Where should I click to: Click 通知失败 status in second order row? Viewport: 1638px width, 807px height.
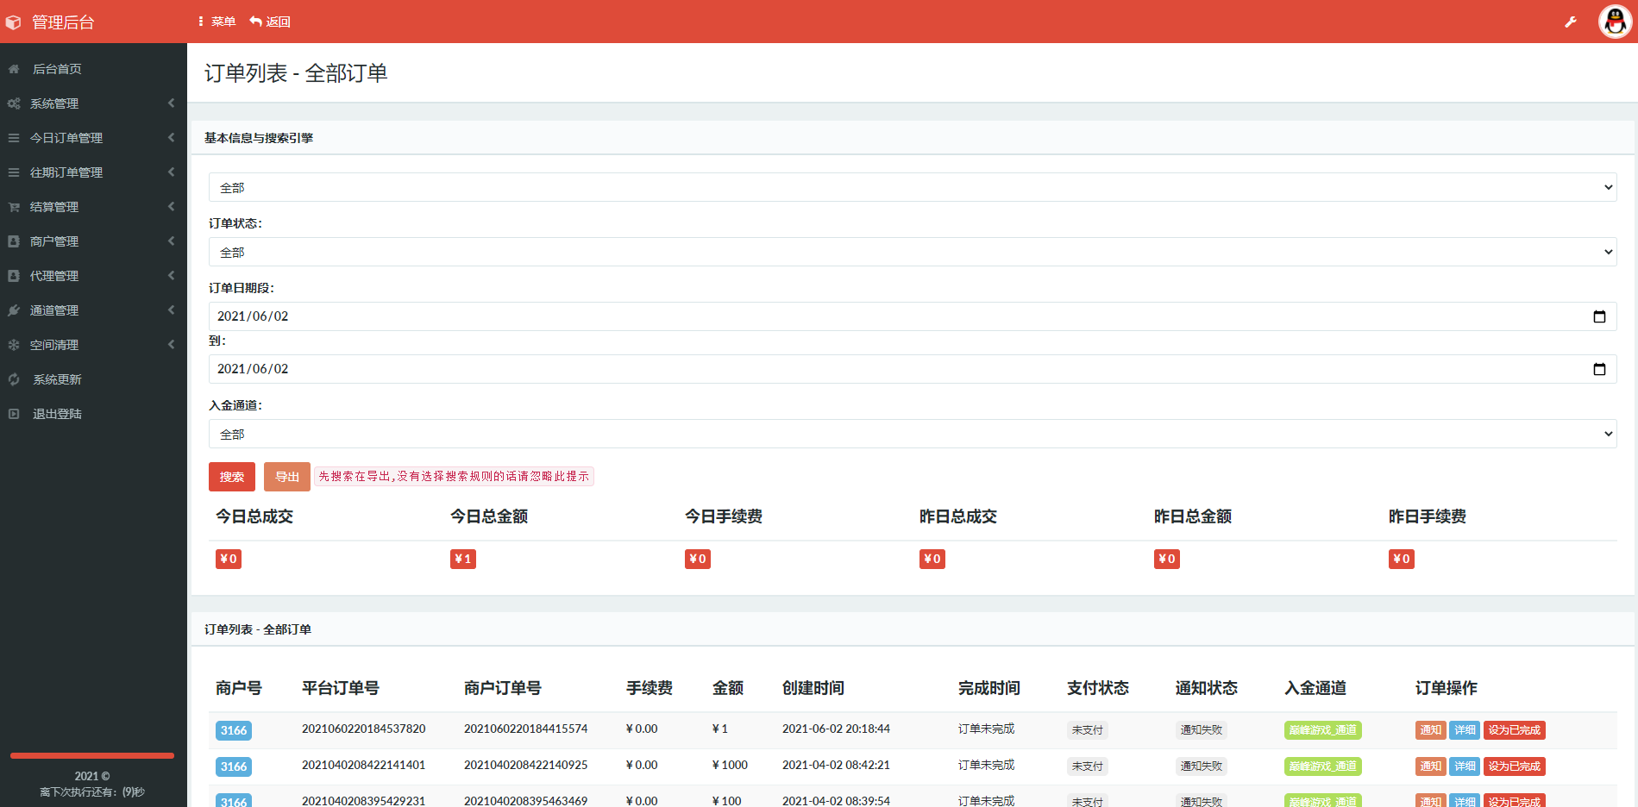[1202, 766]
